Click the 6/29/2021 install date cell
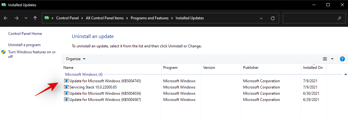This screenshot has height=119, width=348. (311, 99)
